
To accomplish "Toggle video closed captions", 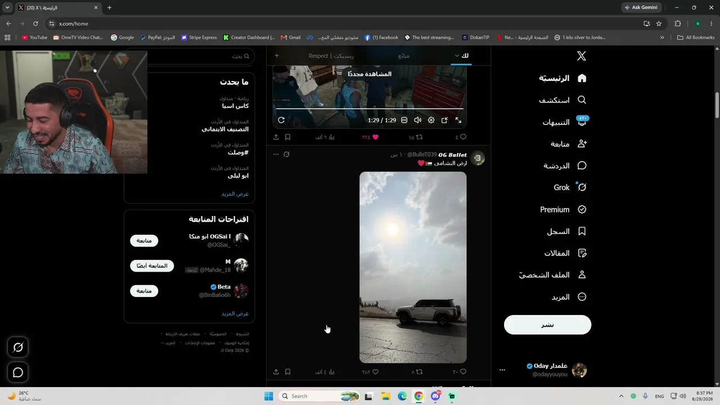I will coord(404,120).
